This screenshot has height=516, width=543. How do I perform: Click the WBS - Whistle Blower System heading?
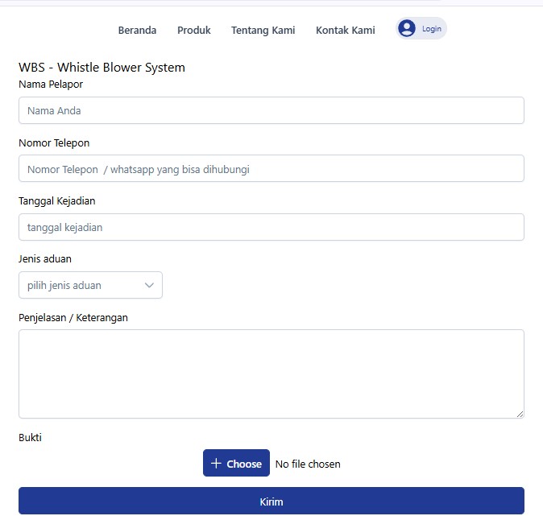click(x=102, y=68)
